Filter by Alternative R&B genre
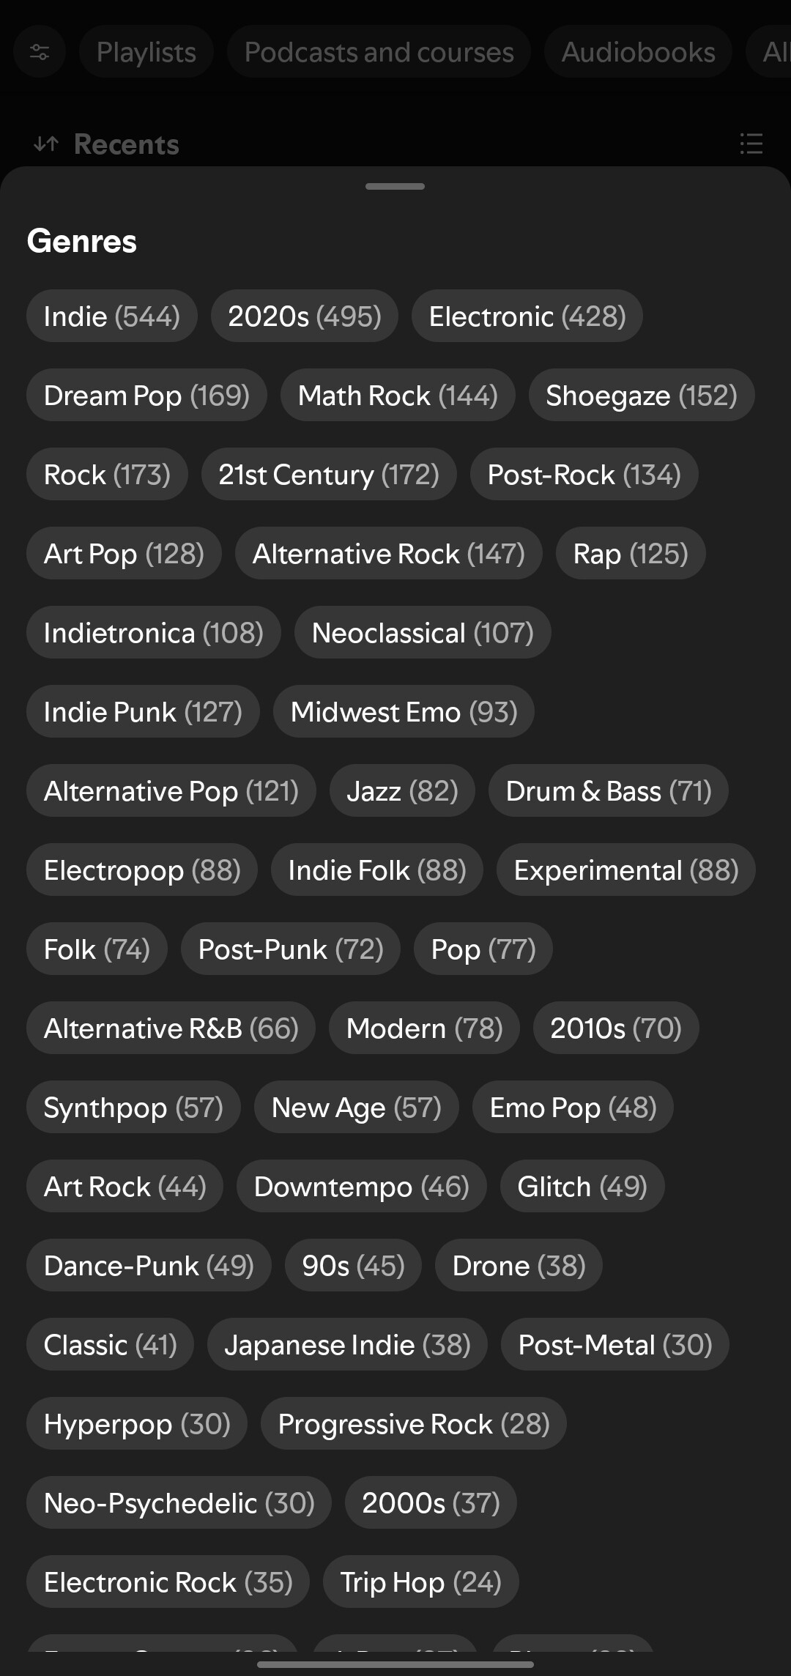791x1676 pixels. 171,1028
